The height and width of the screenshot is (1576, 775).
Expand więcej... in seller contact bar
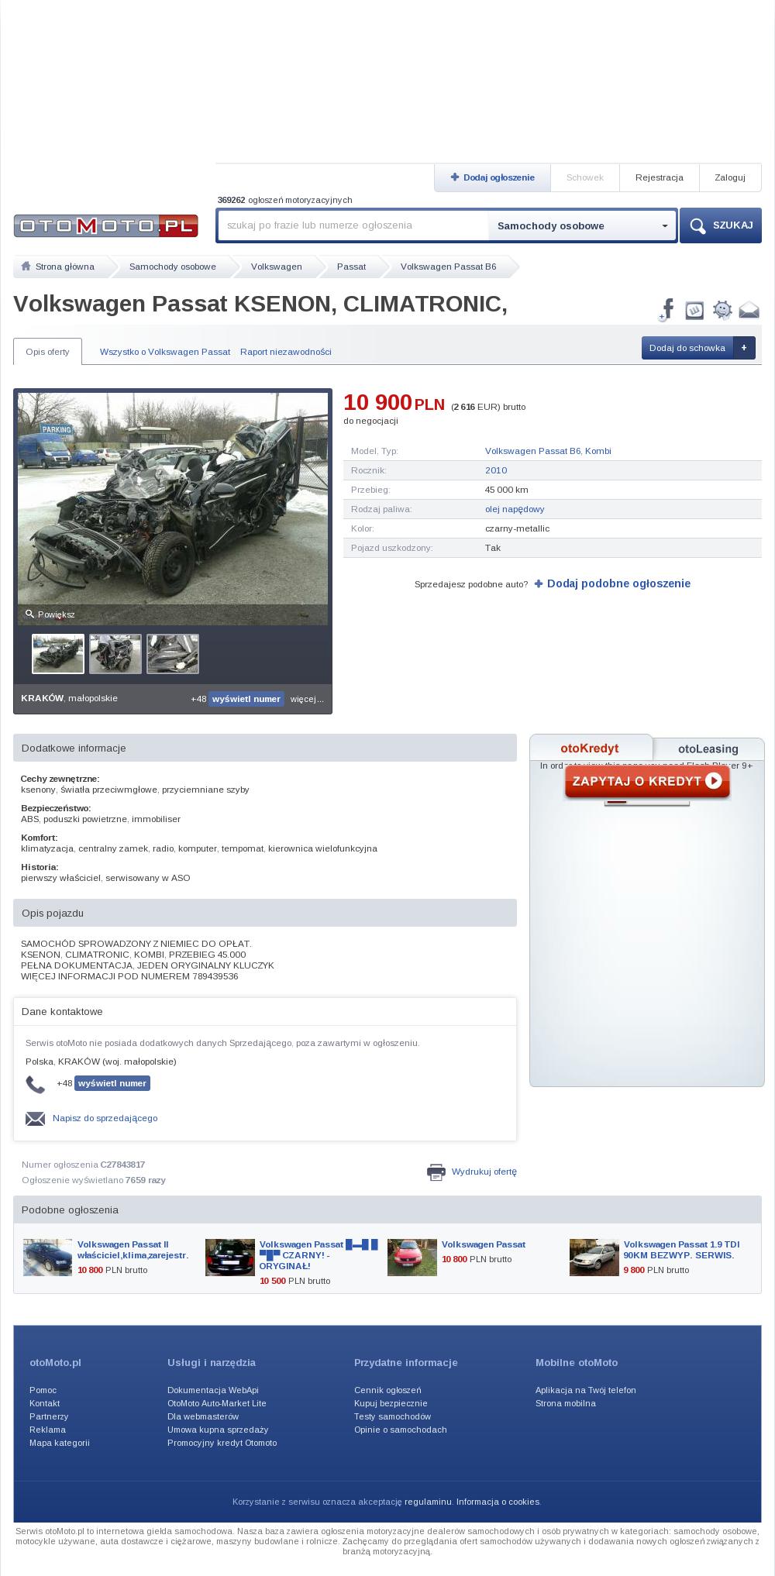[307, 699]
